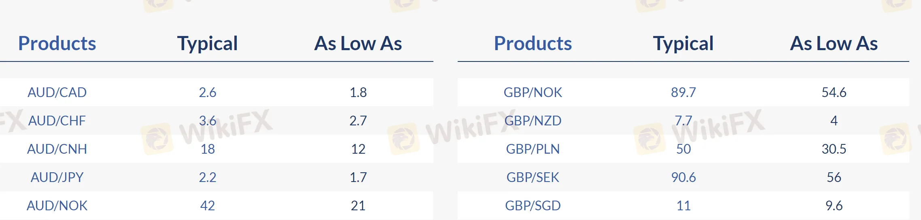Click the typical spread value 42
The width and height of the screenshot is (921, 220).
208,205
